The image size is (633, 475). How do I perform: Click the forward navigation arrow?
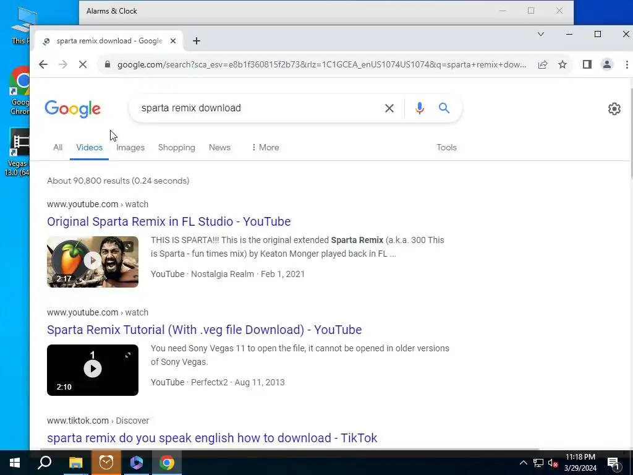[63, 64]
